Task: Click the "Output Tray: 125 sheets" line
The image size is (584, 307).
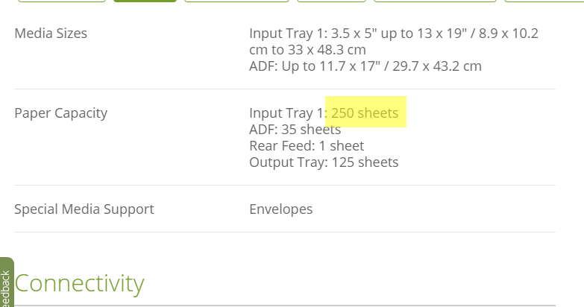Action: (324, 162)
